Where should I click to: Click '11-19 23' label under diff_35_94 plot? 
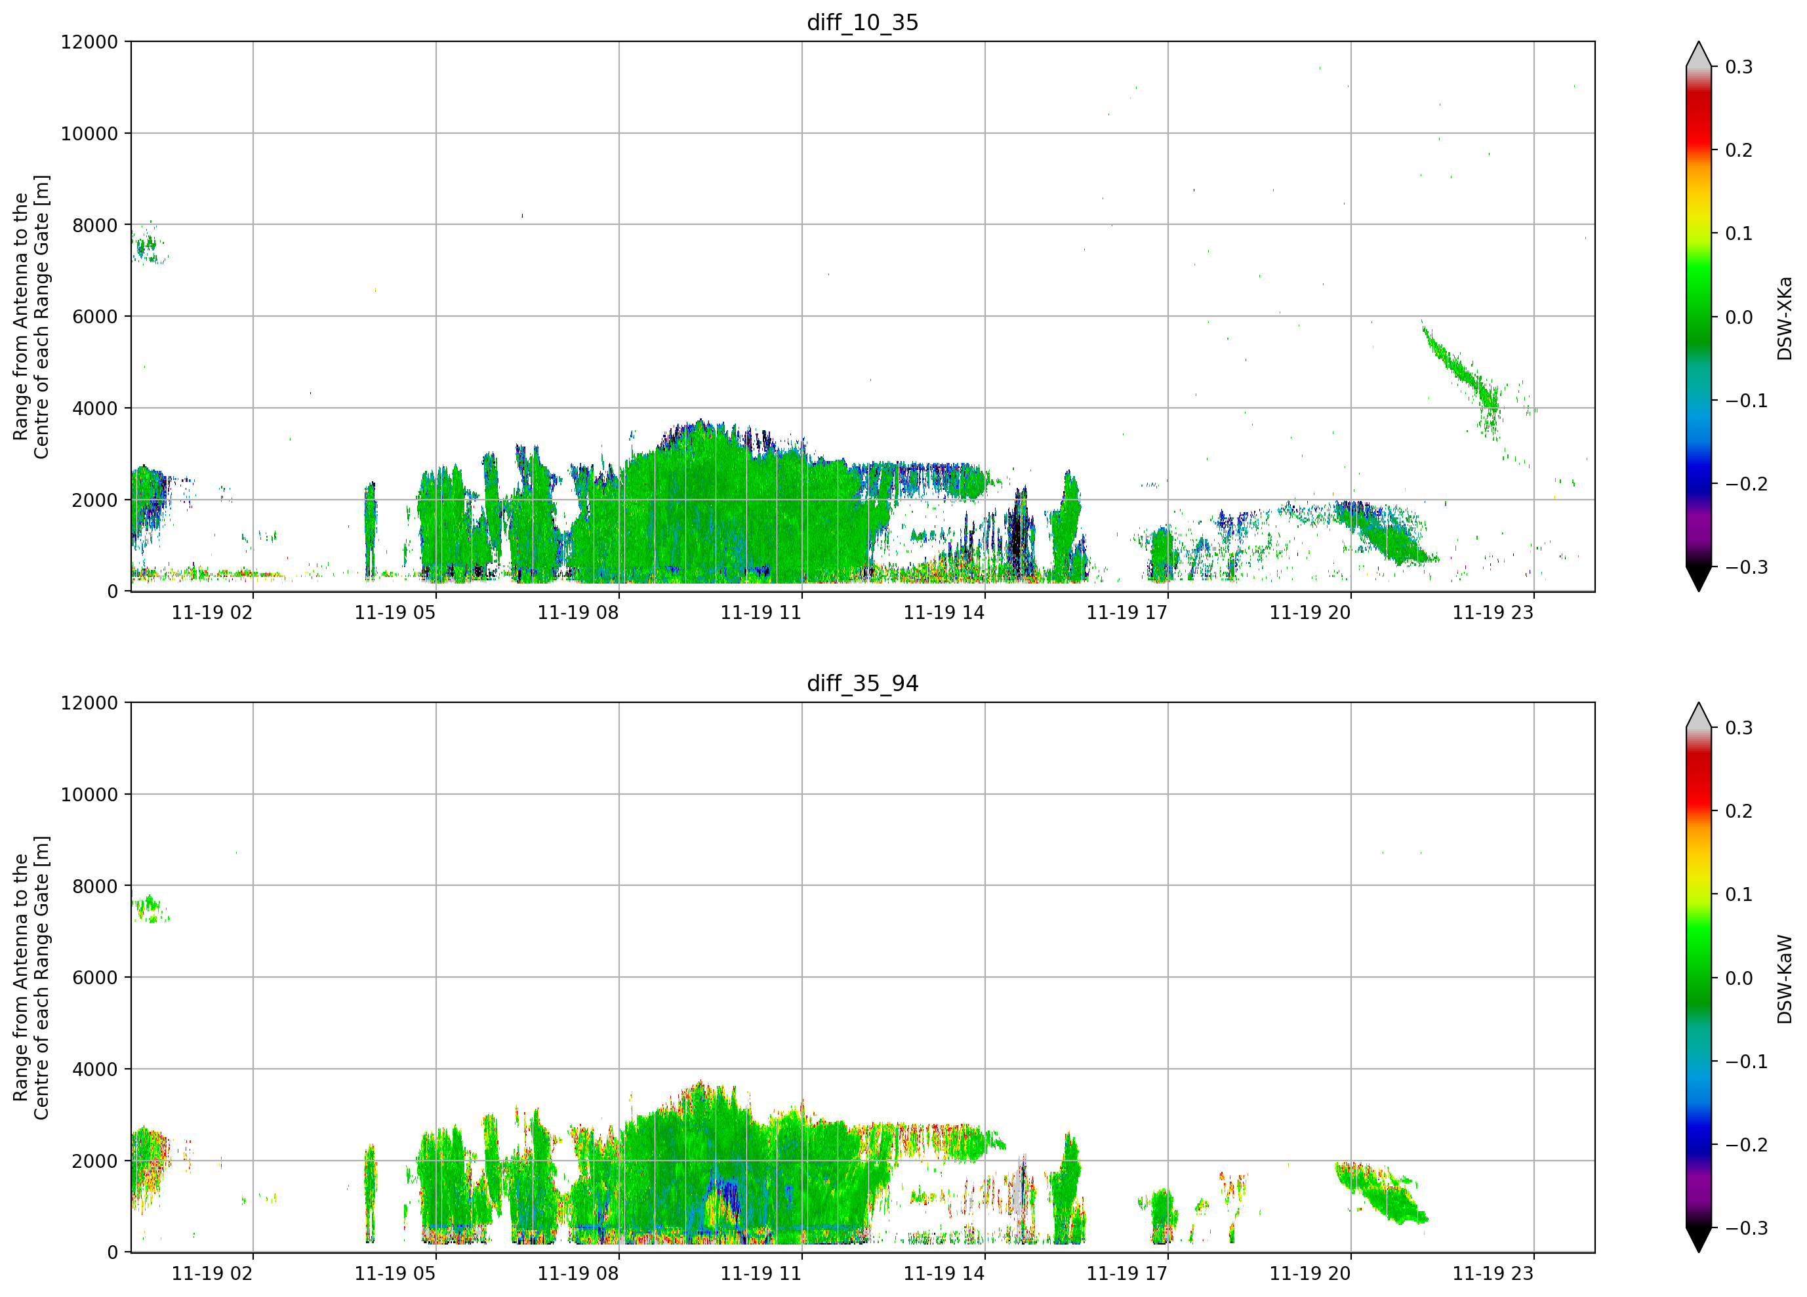(x=1493, y=1273)
